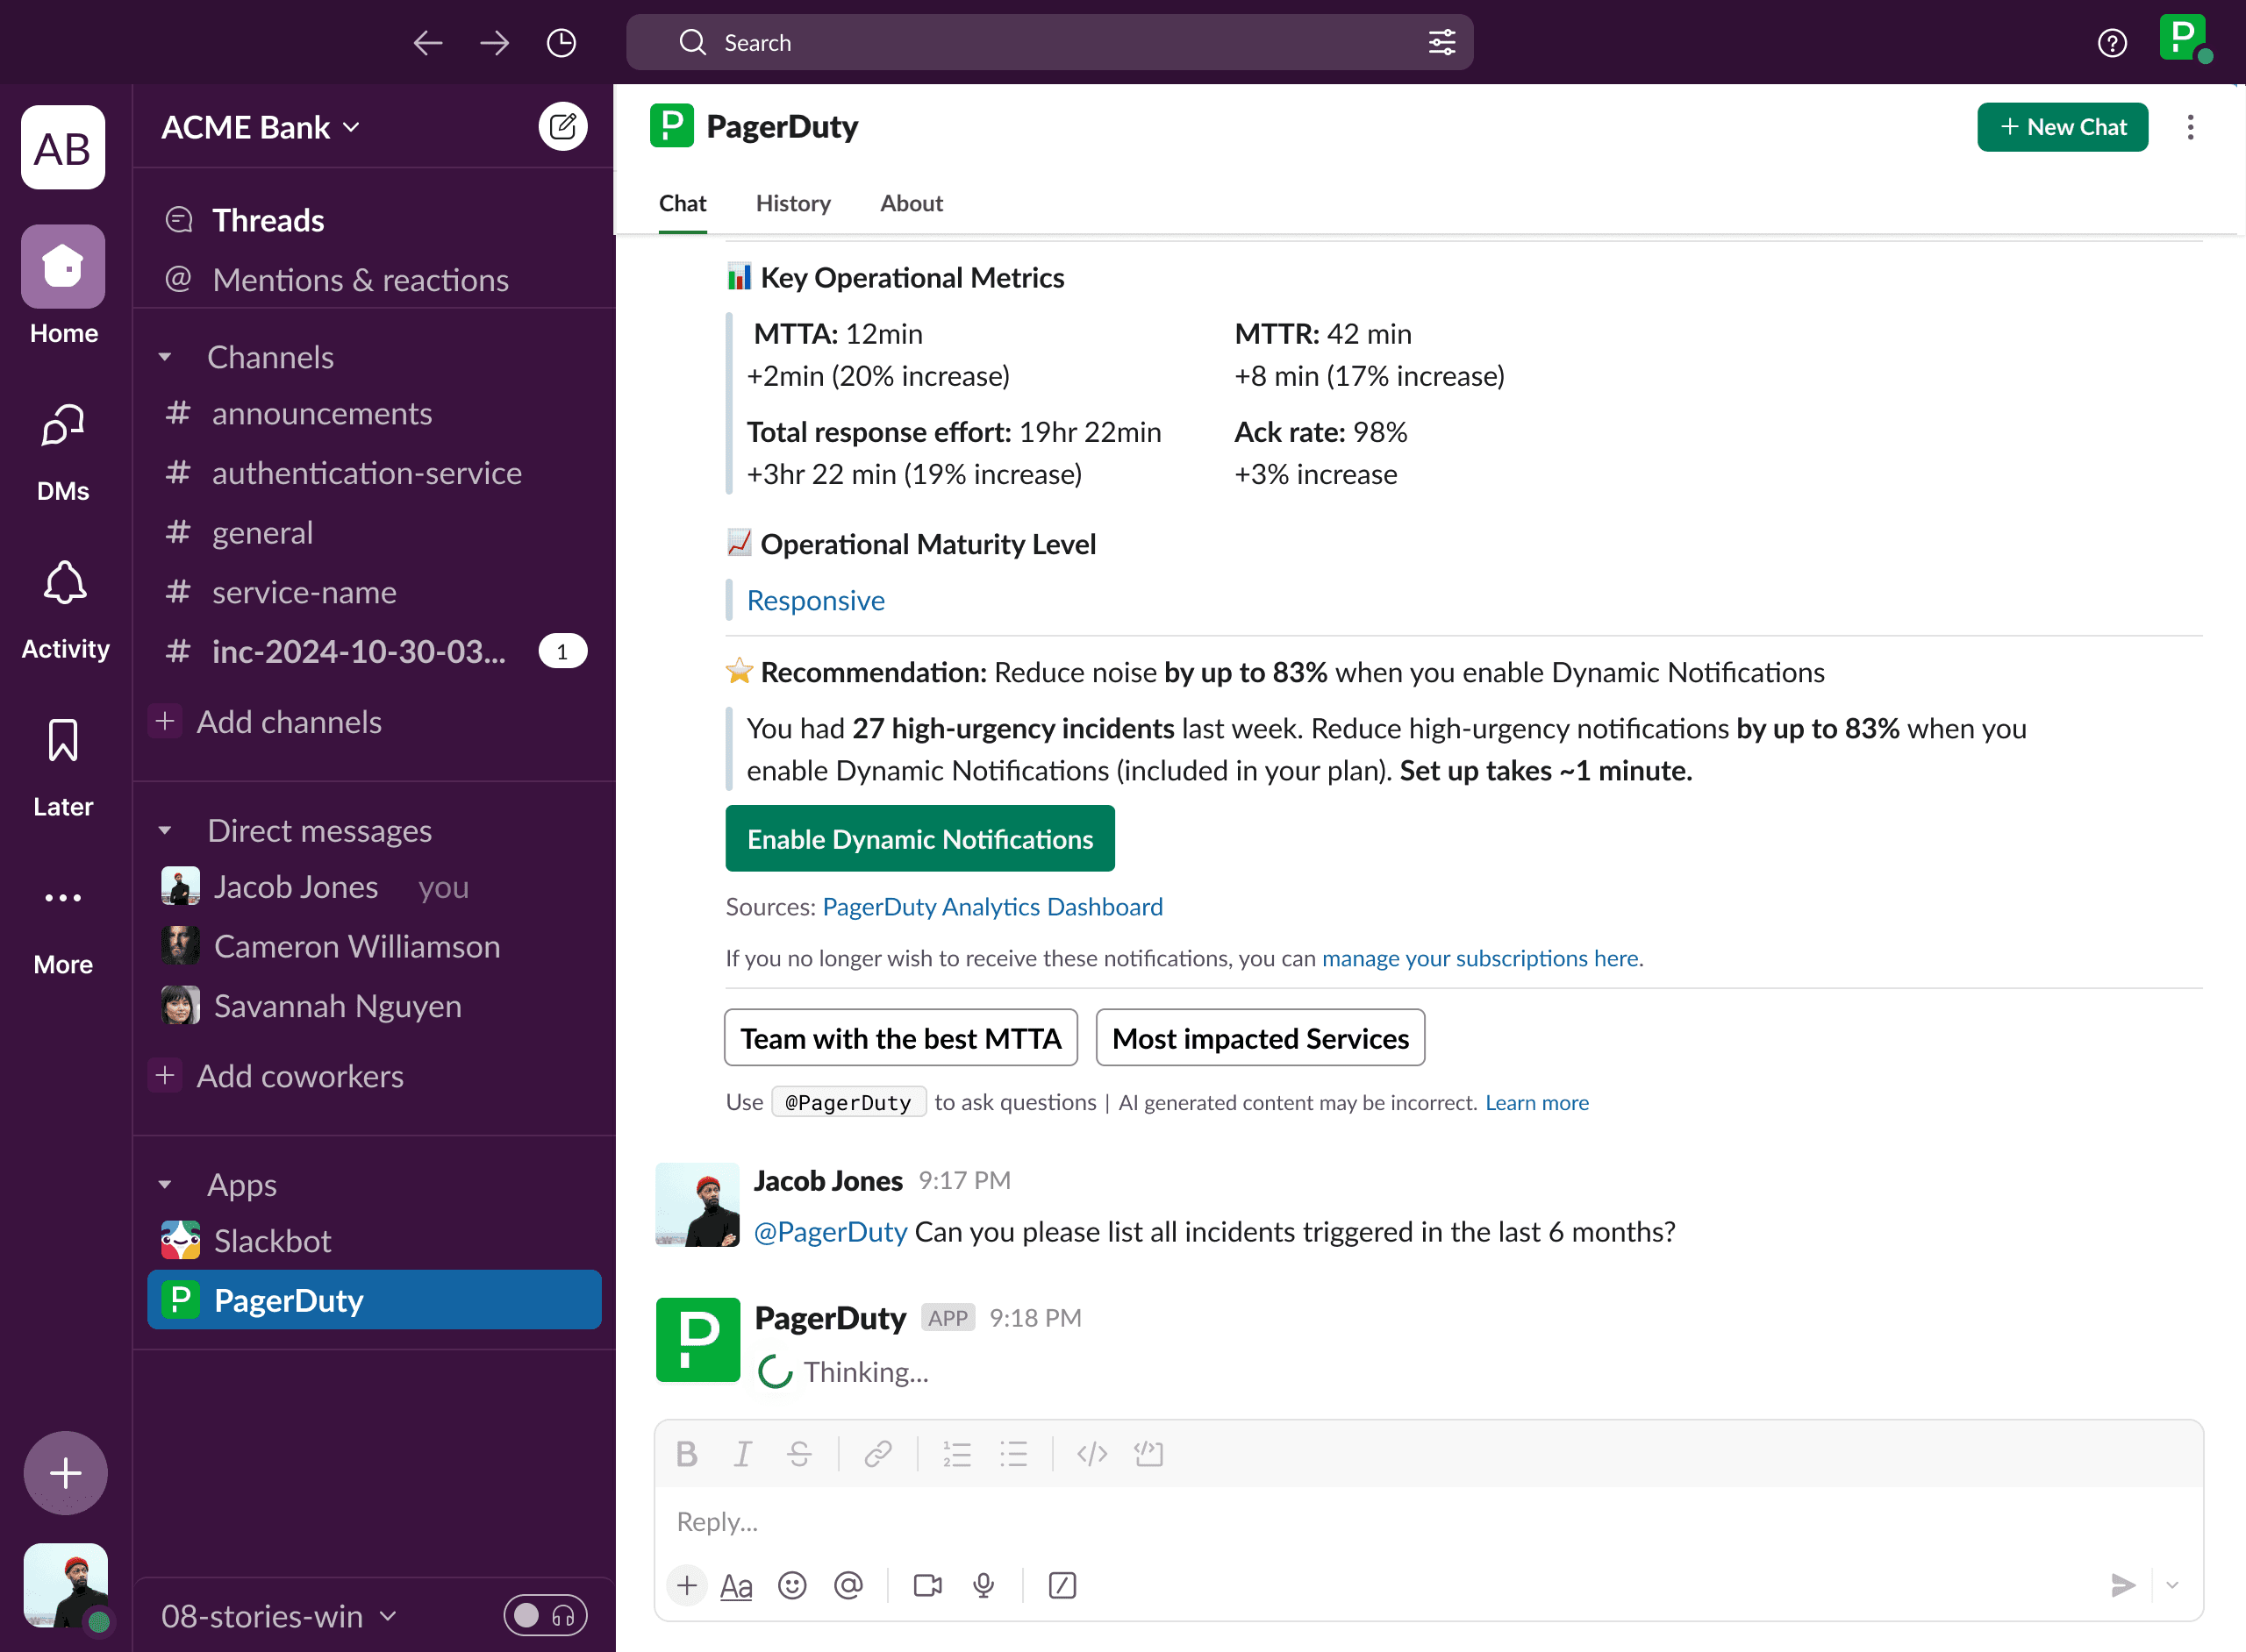Toggle the Aa formatting visibility
This screenshot has width=2246, height=1652.
[735, 1585]
